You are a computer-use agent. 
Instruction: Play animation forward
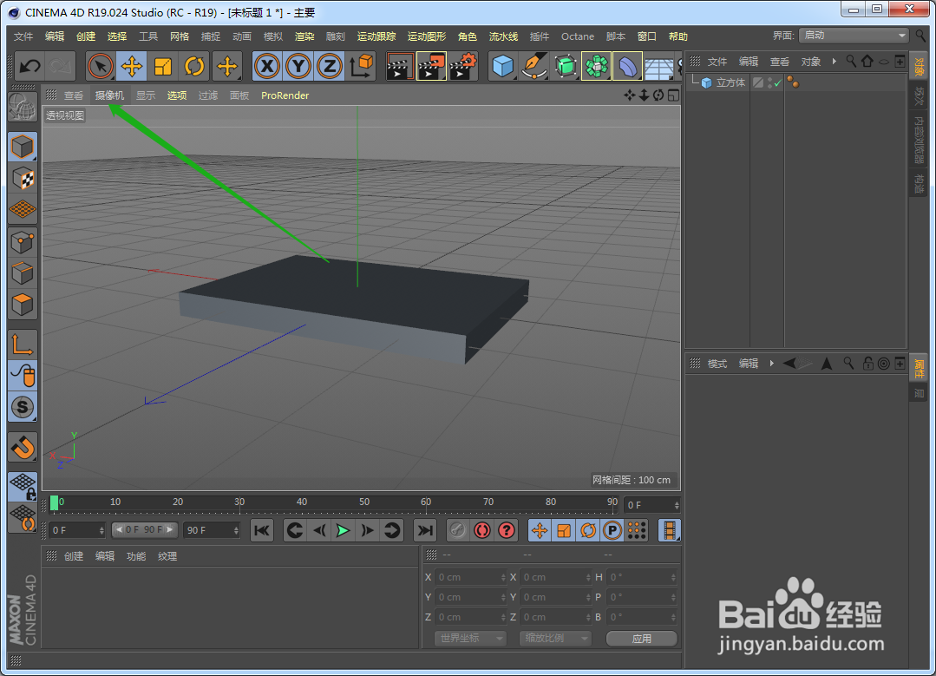344,530
